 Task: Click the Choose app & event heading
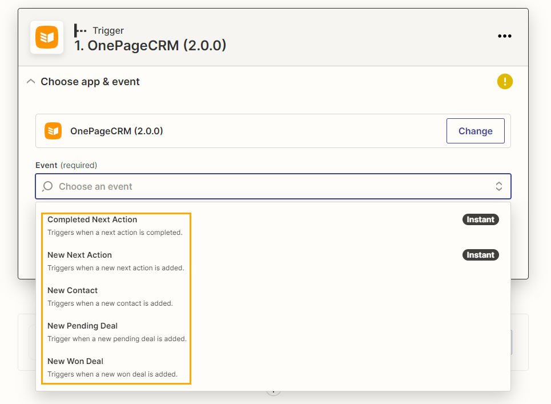pos(90,82)
